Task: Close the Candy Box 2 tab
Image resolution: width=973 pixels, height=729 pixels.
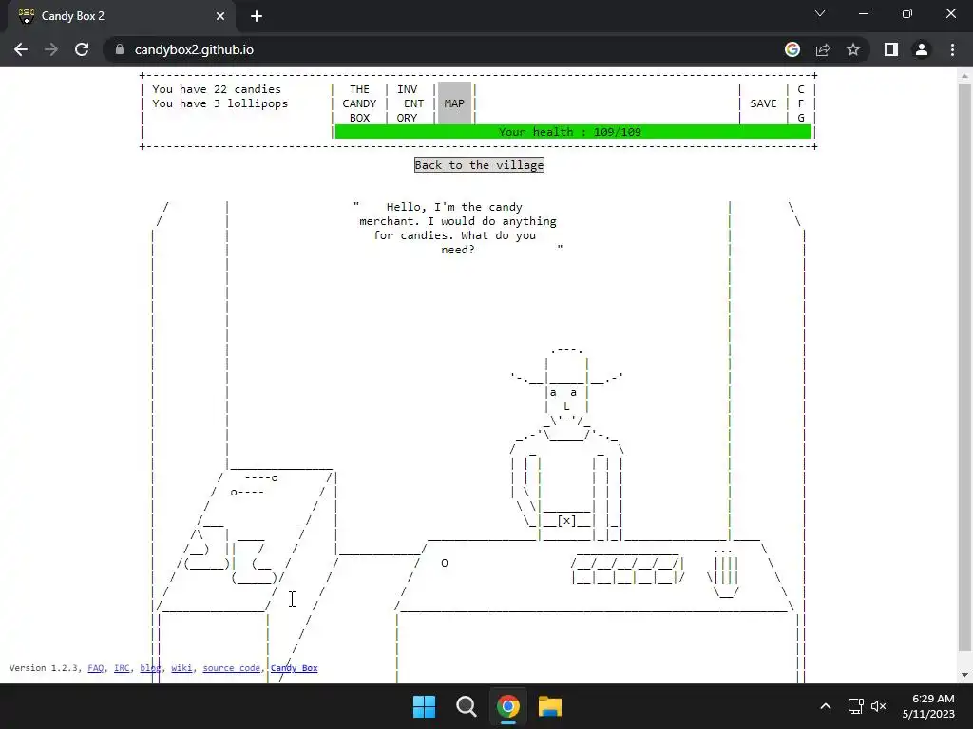Action: 220,16
